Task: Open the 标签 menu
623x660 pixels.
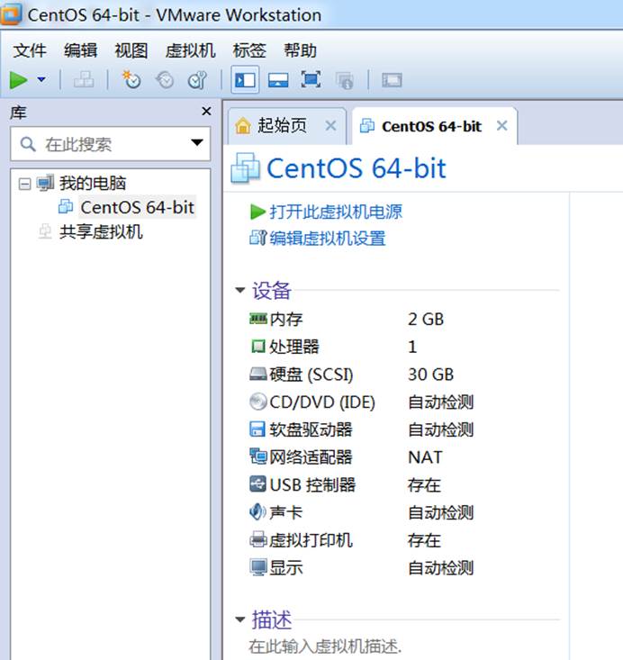Action: pos(249,50)
